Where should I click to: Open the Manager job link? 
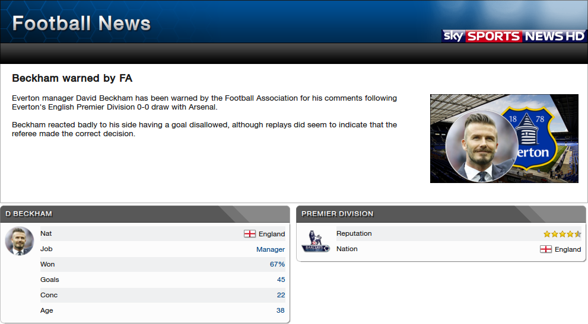pyautogui.click(x=271, y=249)
